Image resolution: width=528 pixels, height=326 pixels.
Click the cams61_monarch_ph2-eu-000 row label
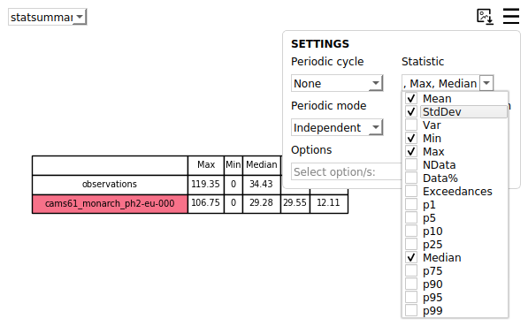110,203
